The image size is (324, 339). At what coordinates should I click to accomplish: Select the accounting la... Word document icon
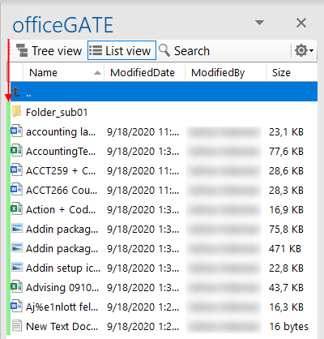(x=16, y=131)
